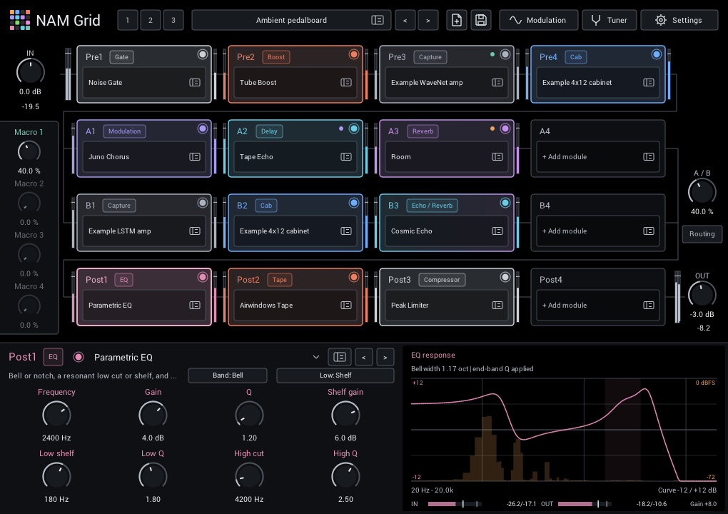The width and height of the screenshot is (728, 514).
Task: Toggle bypass on Post1 Parametric EQ slot
Action: [203, 277]
